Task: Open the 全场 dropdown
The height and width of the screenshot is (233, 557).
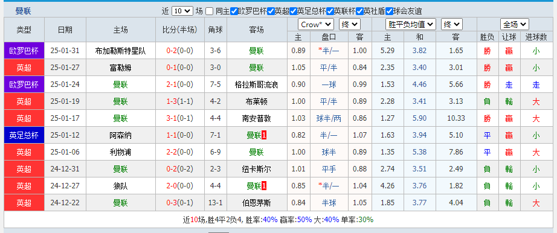Action: (514, 25)
